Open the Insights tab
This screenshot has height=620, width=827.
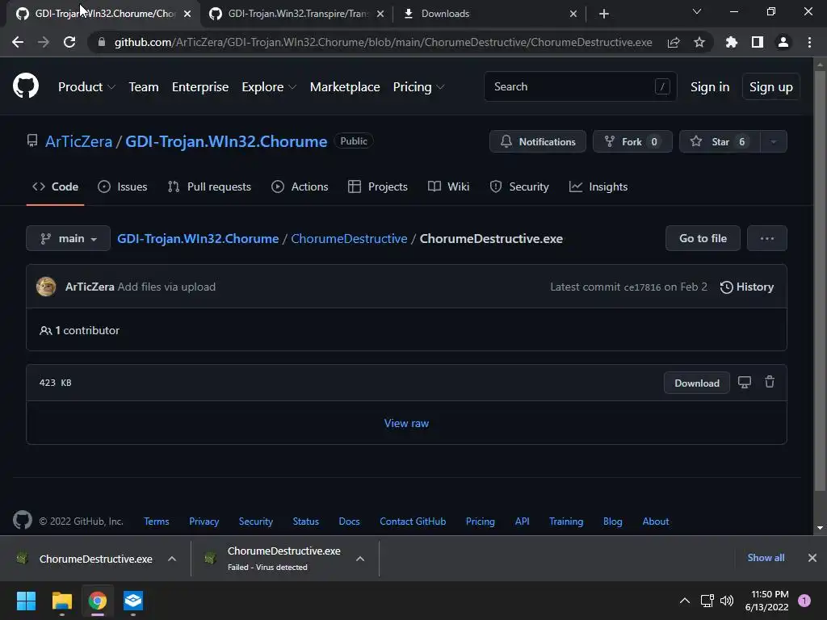pyautogui.click(x=598, y=186)
